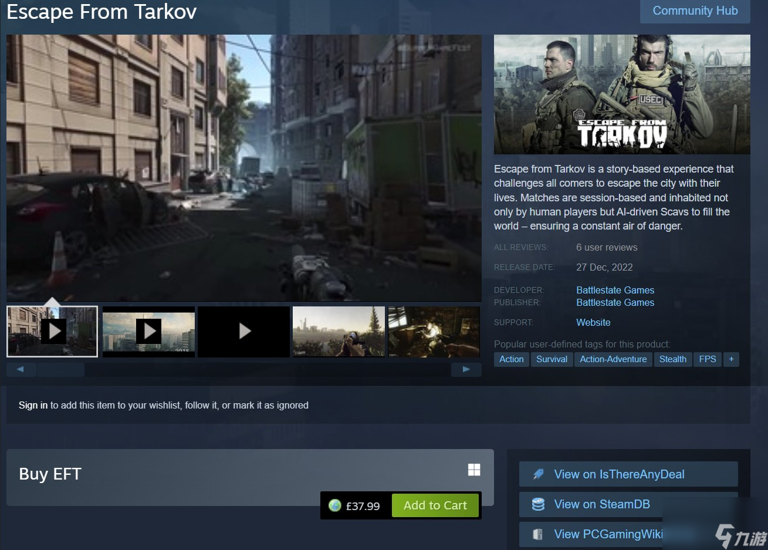Add EFT to cart
This screenshot has height=550, width=768.
435,505
